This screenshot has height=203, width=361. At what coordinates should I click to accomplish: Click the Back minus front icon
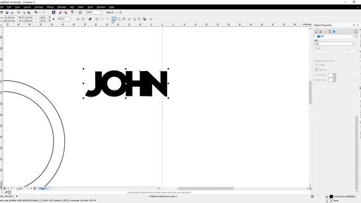click(x=139, y=19)
